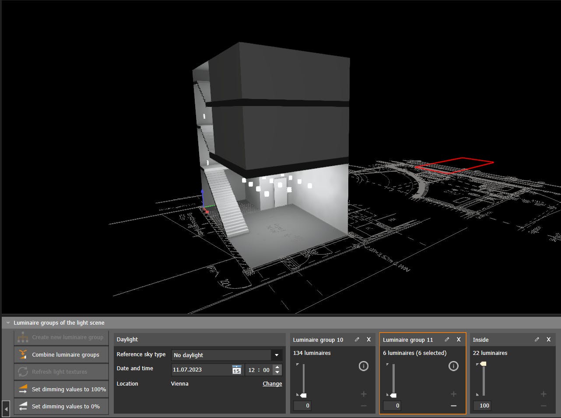The height and width of the screenshot is (418, 561).
Task: Delete Luminaire group 10 with X
Action: [x=368, y=340]
